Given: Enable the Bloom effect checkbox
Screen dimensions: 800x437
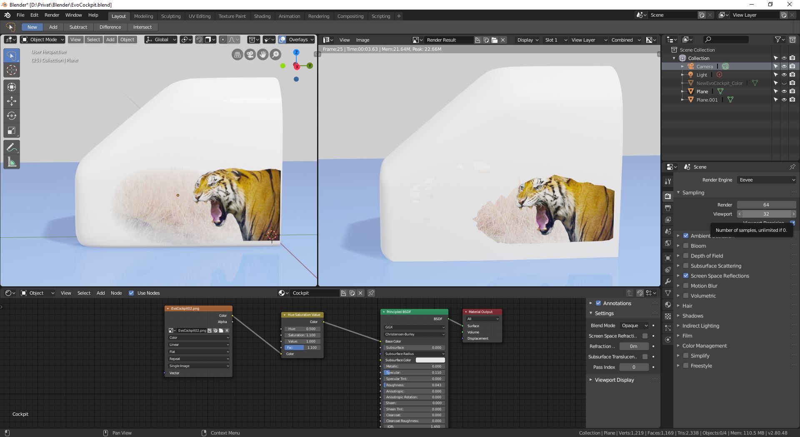Looking at the screenshot, I should coord(686,246).
